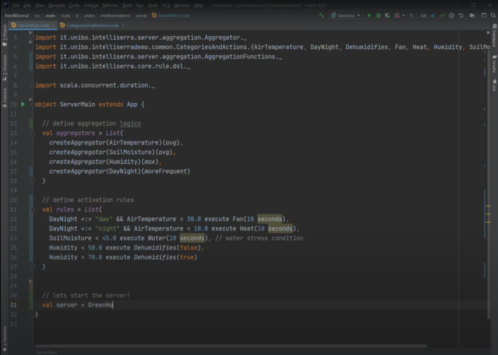
Task: Collapse the aggregators List code block
Action: coord(33,133)
